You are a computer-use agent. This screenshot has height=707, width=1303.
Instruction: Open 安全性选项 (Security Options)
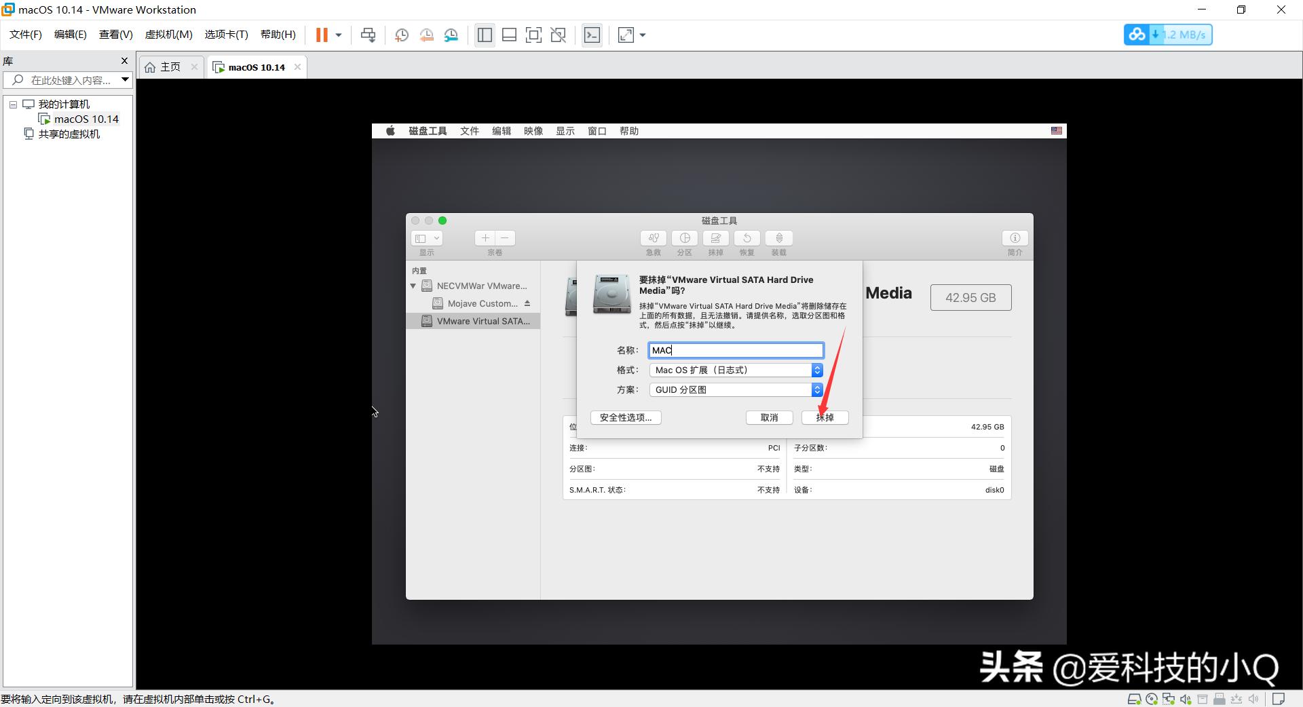625,417
